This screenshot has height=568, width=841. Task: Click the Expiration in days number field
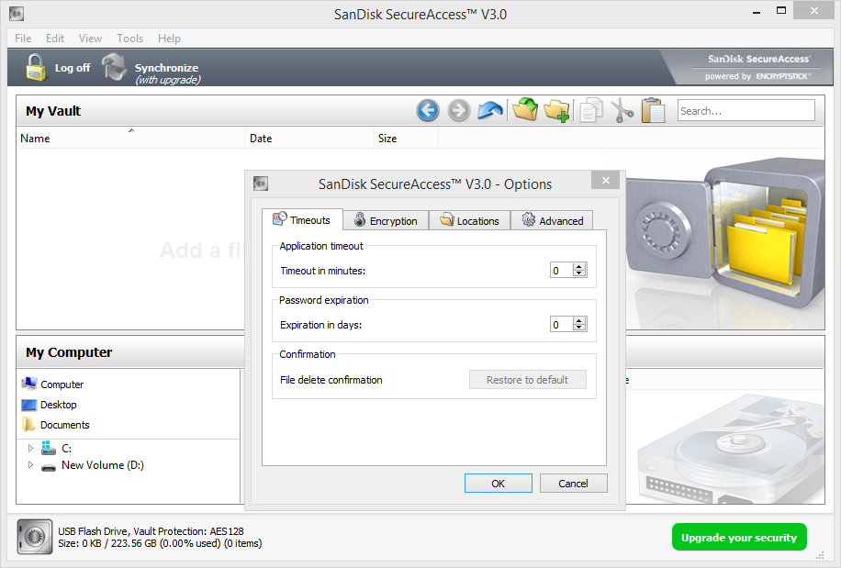click(x=562, y=324)
